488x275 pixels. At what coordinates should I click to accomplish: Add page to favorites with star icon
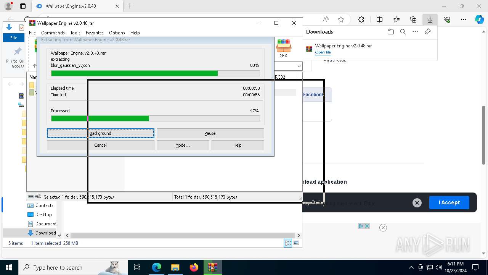coord(341,19)
